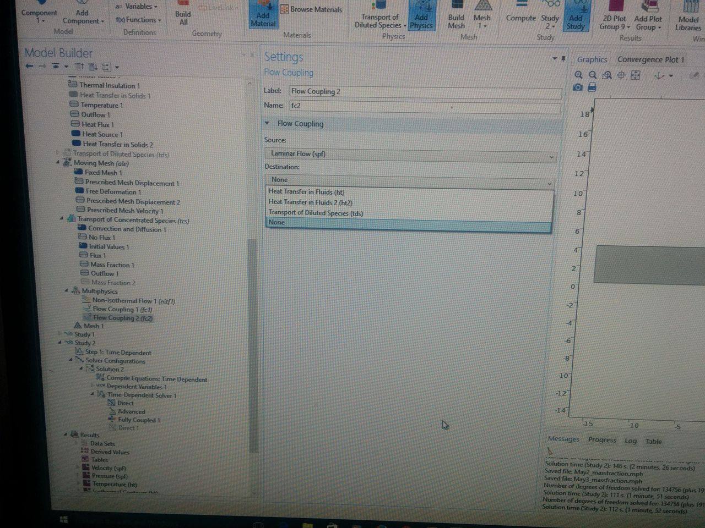This screenshot has height=528, width=705.
Task: Click the print icon in Graphics toolbar
Action: click(x=592, y=87)
